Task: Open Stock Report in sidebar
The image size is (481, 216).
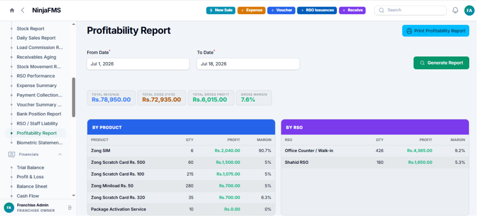Action: [x=31, y=29]
